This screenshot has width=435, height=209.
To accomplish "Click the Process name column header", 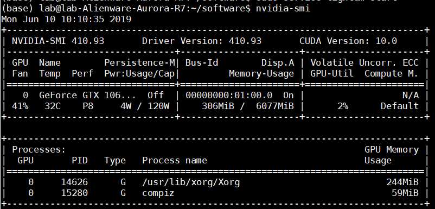I will (175, 161).
